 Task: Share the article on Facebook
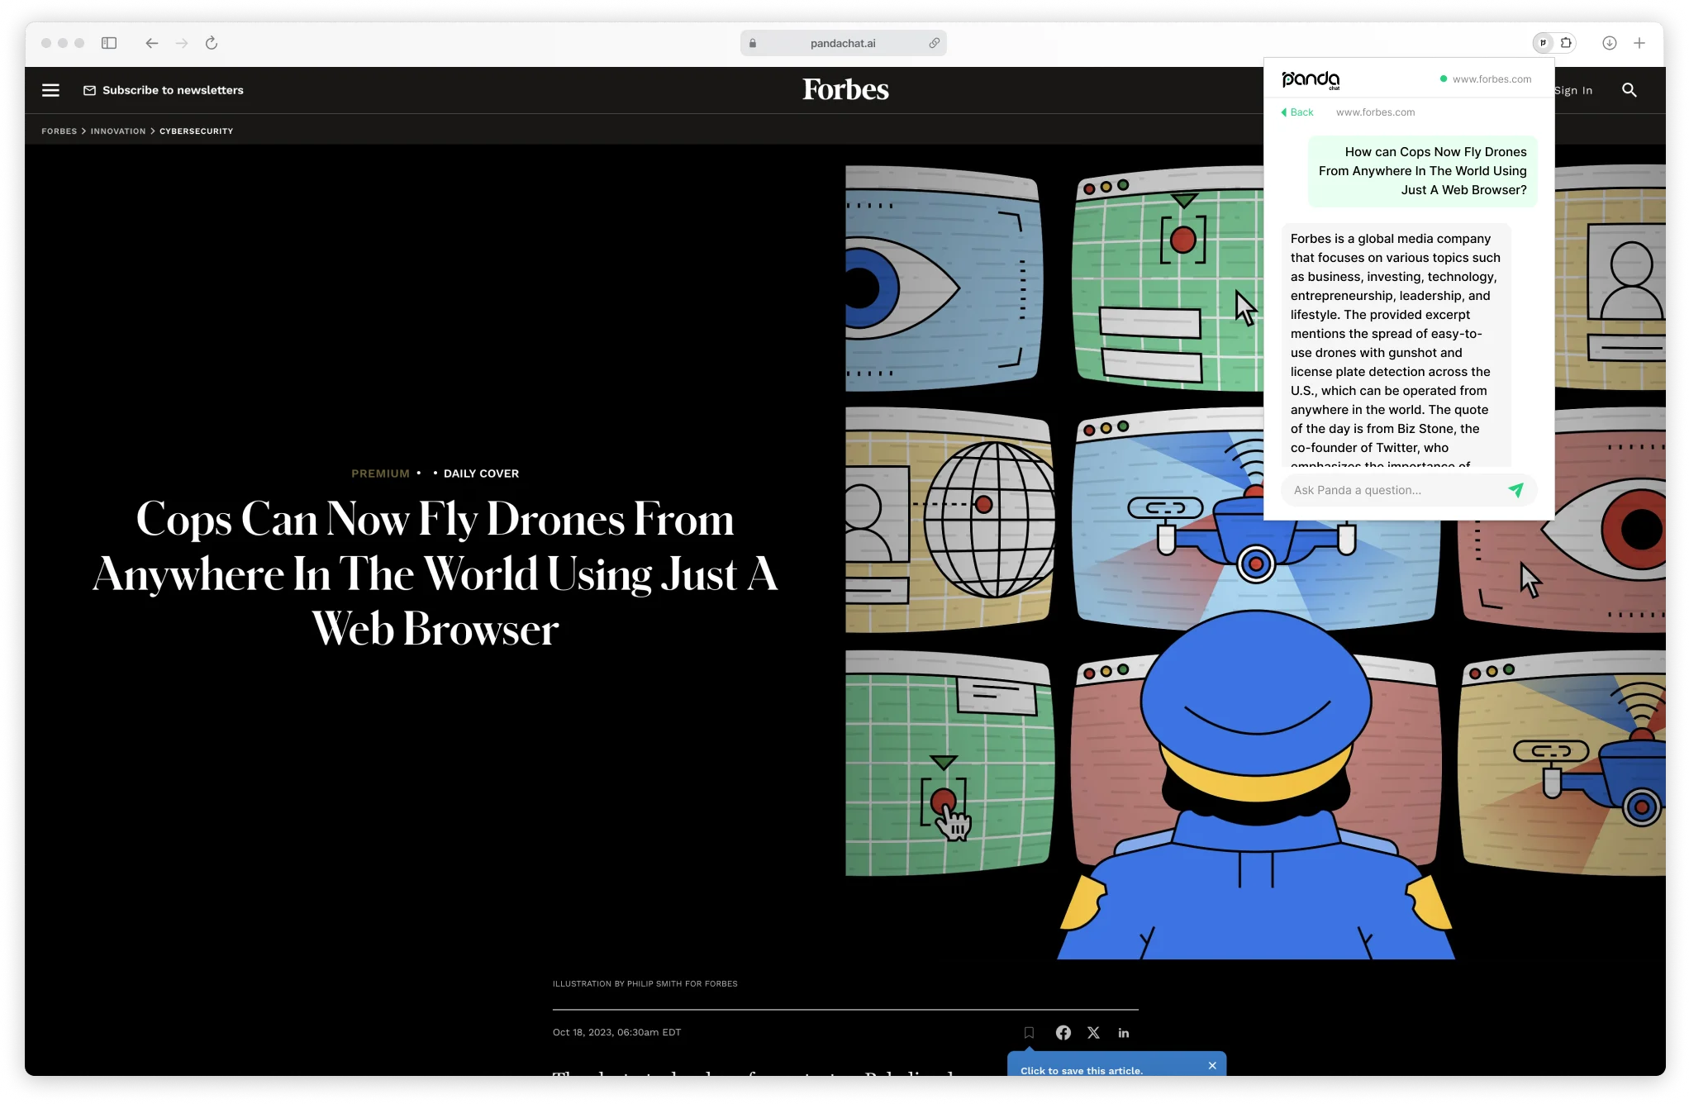pyautogui.click(x=1063, y=1032)
